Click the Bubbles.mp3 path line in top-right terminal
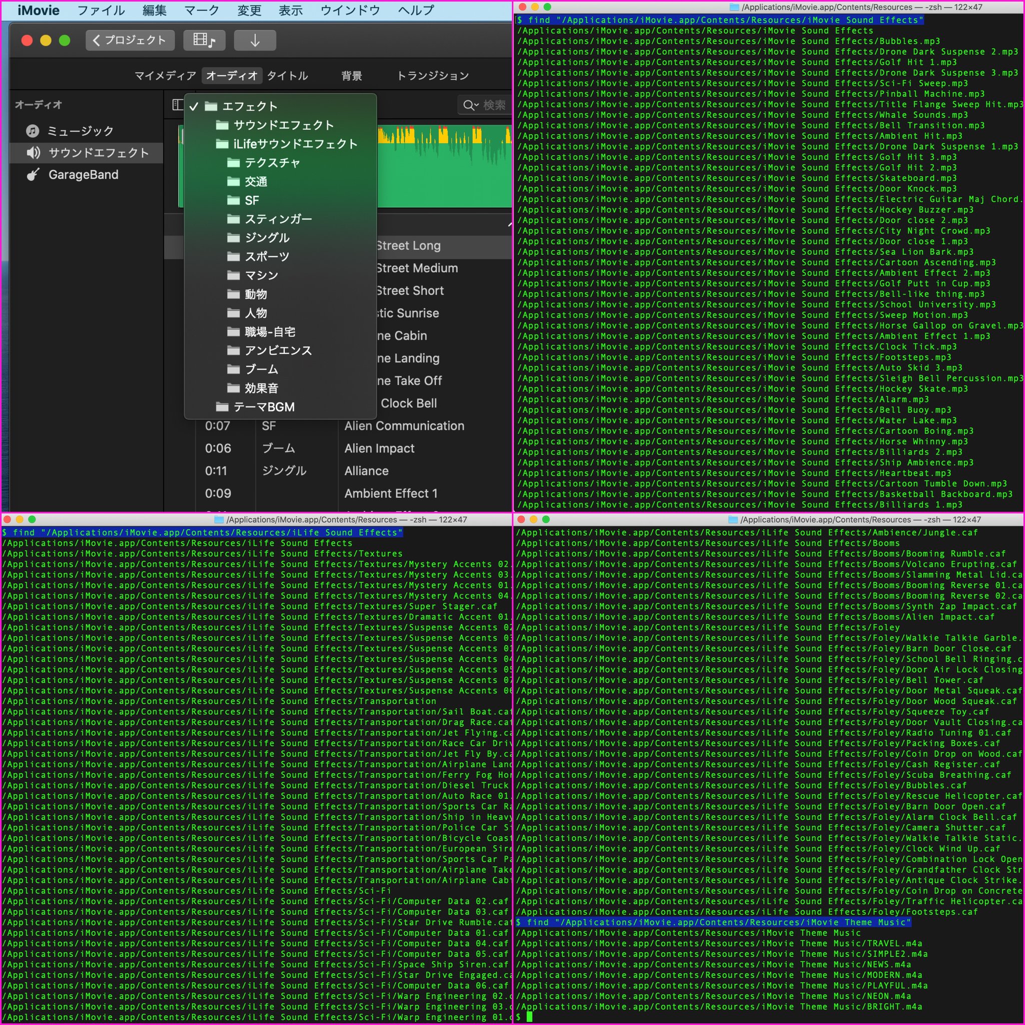The height and width of the screenshot is (1025, 1025). [729, 42]
